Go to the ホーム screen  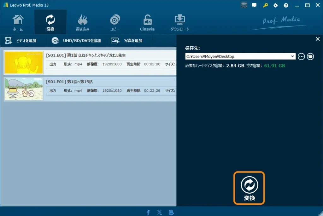click(18, 21)
